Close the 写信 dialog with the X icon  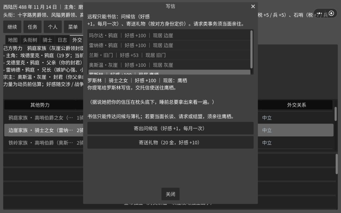coord(253,7)
